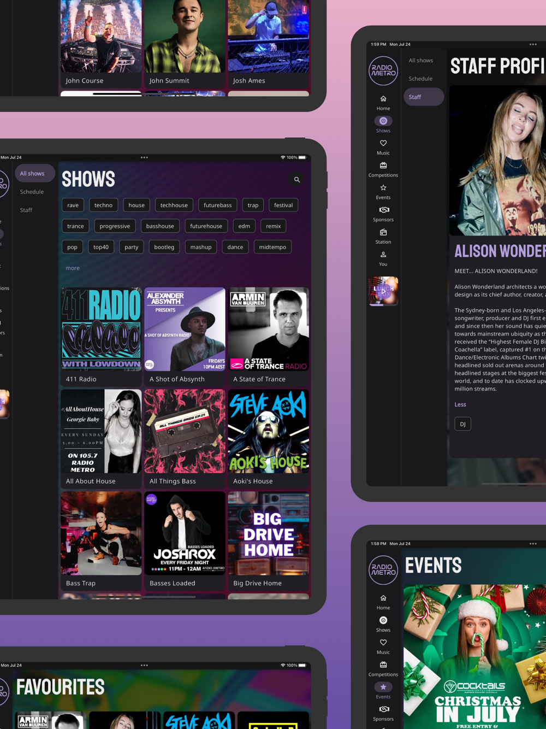
Task: Tap Shows icon in Events window sidebar
Action: 383,620
